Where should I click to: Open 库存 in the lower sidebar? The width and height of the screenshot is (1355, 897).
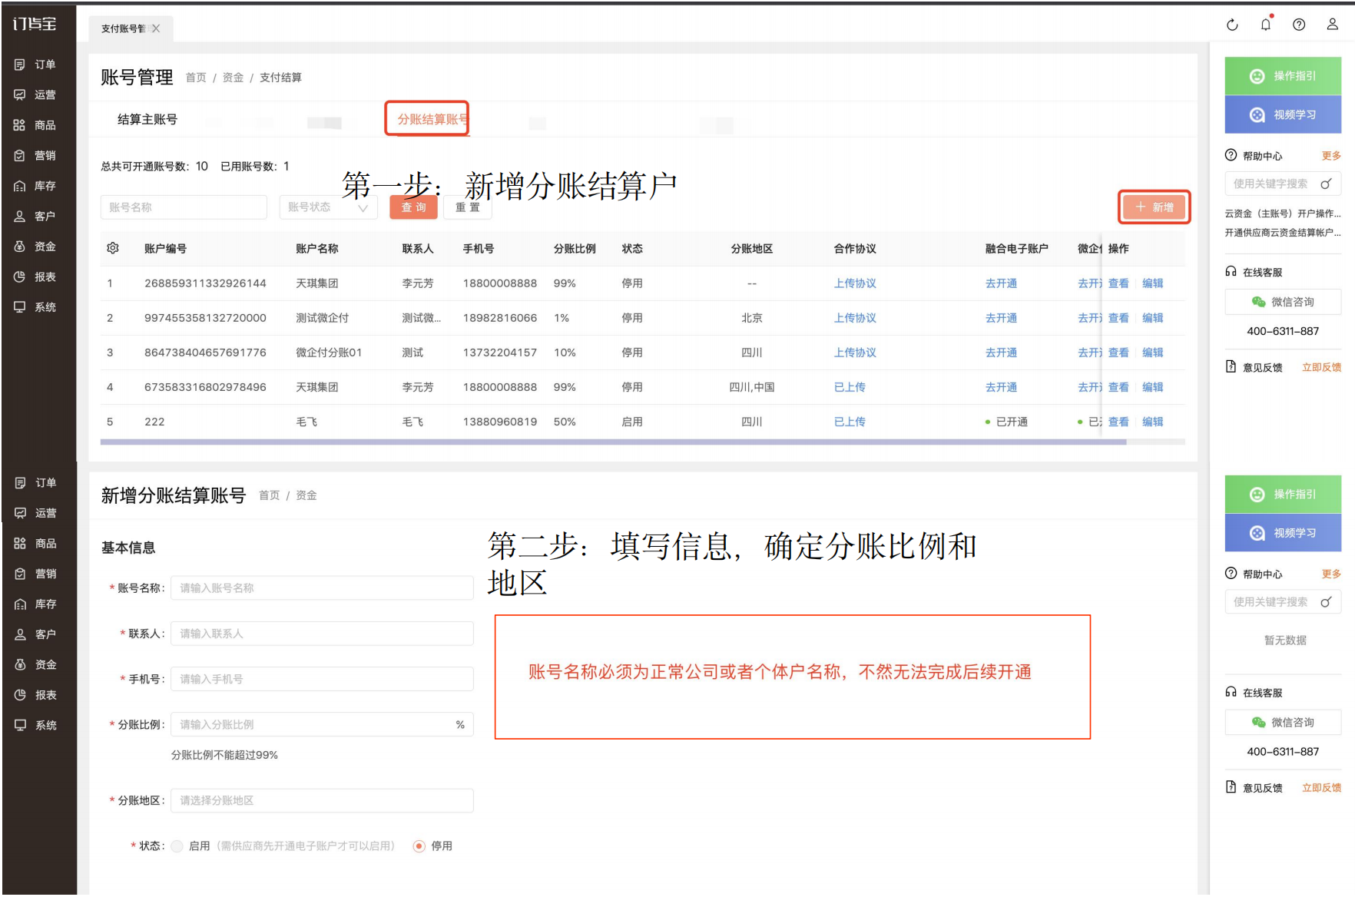(x=35, y=604)
